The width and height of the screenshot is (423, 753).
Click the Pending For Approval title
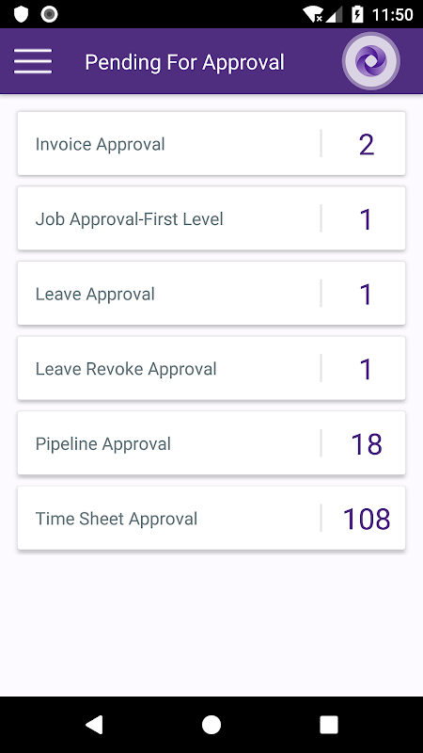pos(184,62)
